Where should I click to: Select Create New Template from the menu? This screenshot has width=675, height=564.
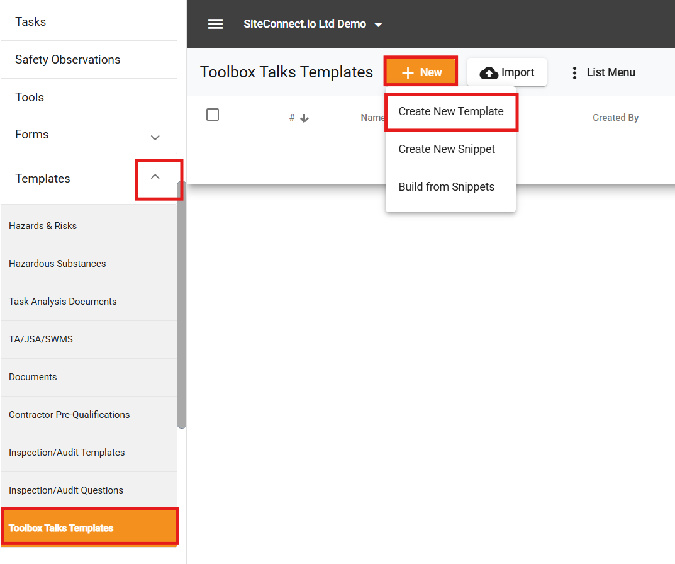450,111
